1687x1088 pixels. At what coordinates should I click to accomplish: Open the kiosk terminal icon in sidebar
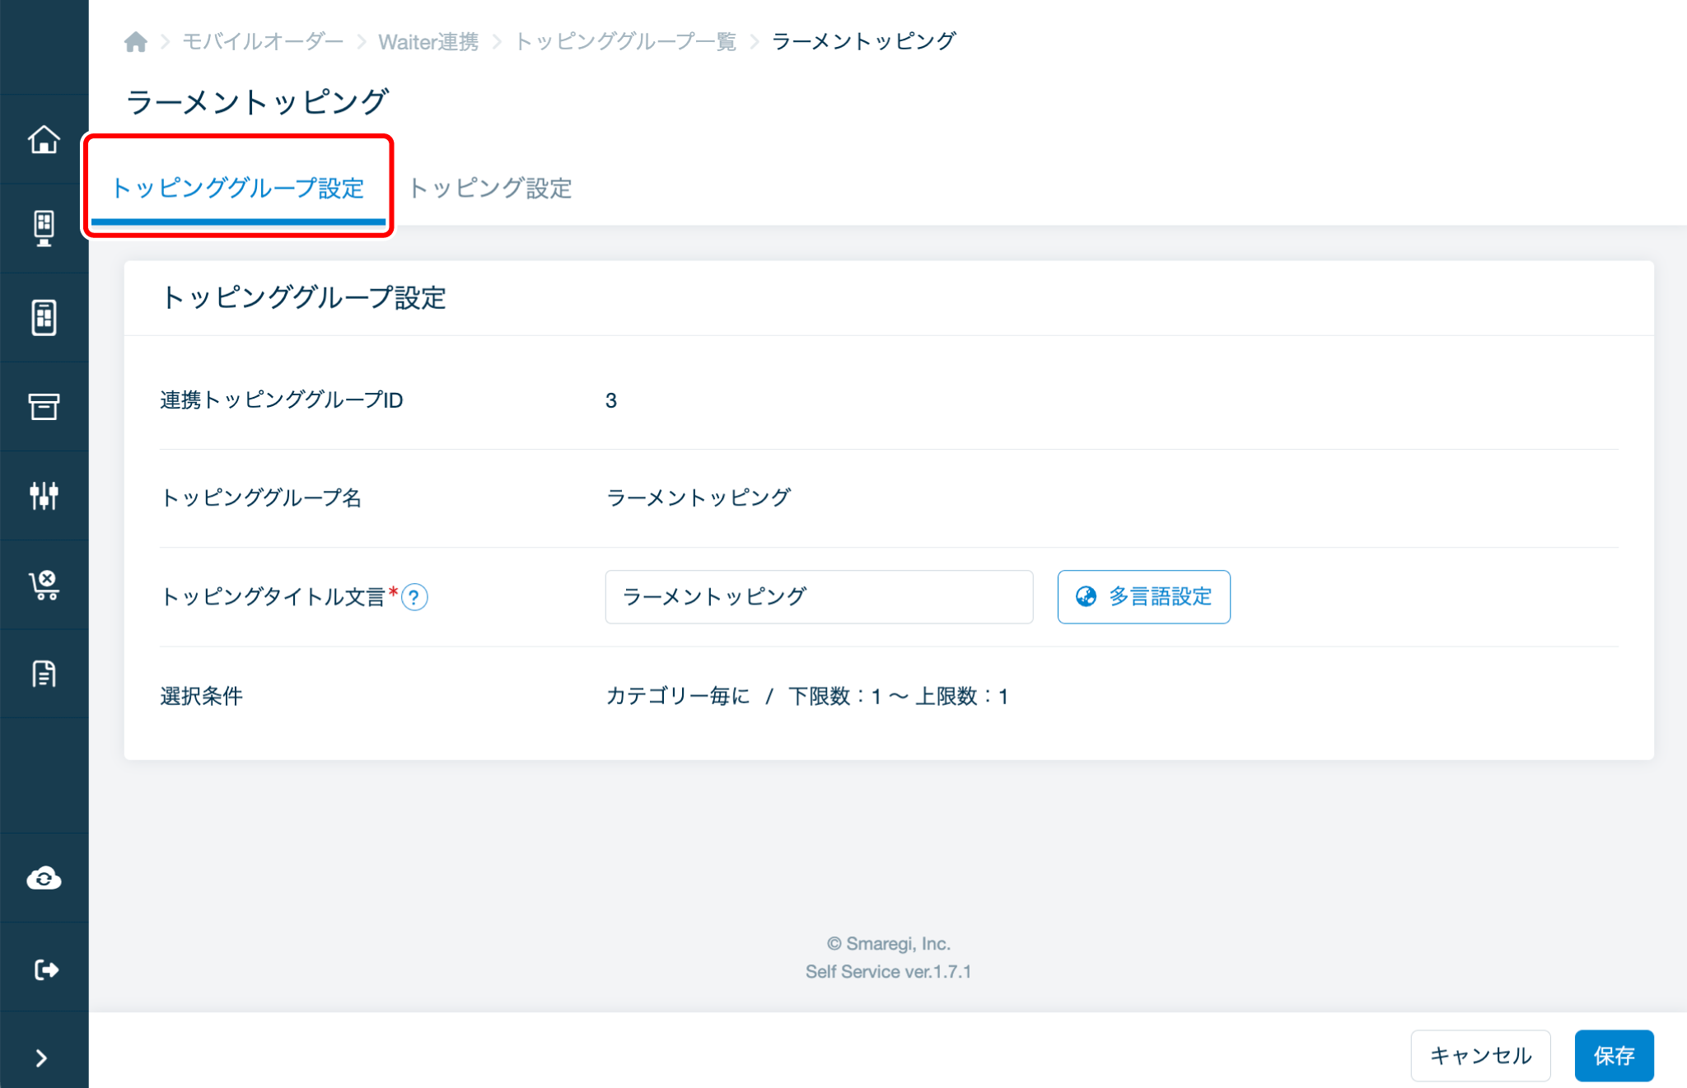point(44,228)
